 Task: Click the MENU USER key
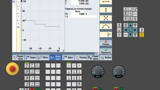(135, 19)
